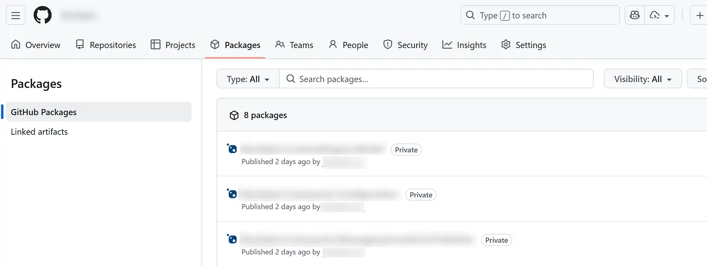Click the first package's container icon

point(232,148)
